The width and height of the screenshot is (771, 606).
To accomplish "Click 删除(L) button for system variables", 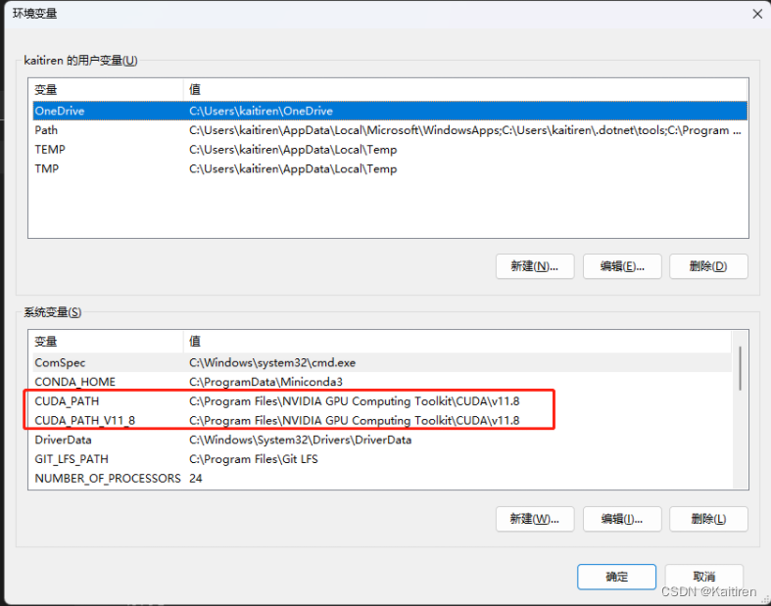I will [x=708, y=519].
